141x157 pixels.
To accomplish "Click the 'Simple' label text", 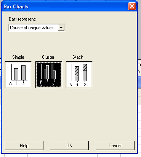I will click(18, 57).
